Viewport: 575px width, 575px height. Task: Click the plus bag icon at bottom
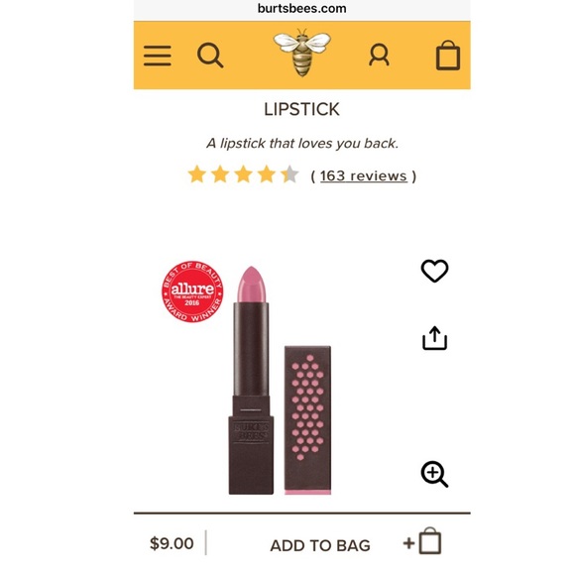(422, 541)
